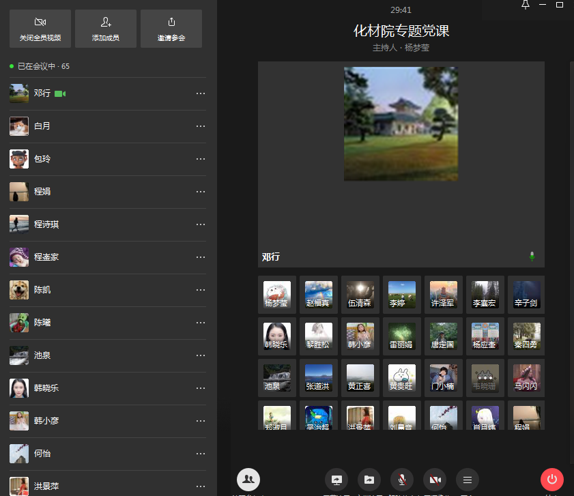Screen dimensions: 574x496
Task: Turn off all members' video (关闭全员视频)
Action: pos(40,29)
